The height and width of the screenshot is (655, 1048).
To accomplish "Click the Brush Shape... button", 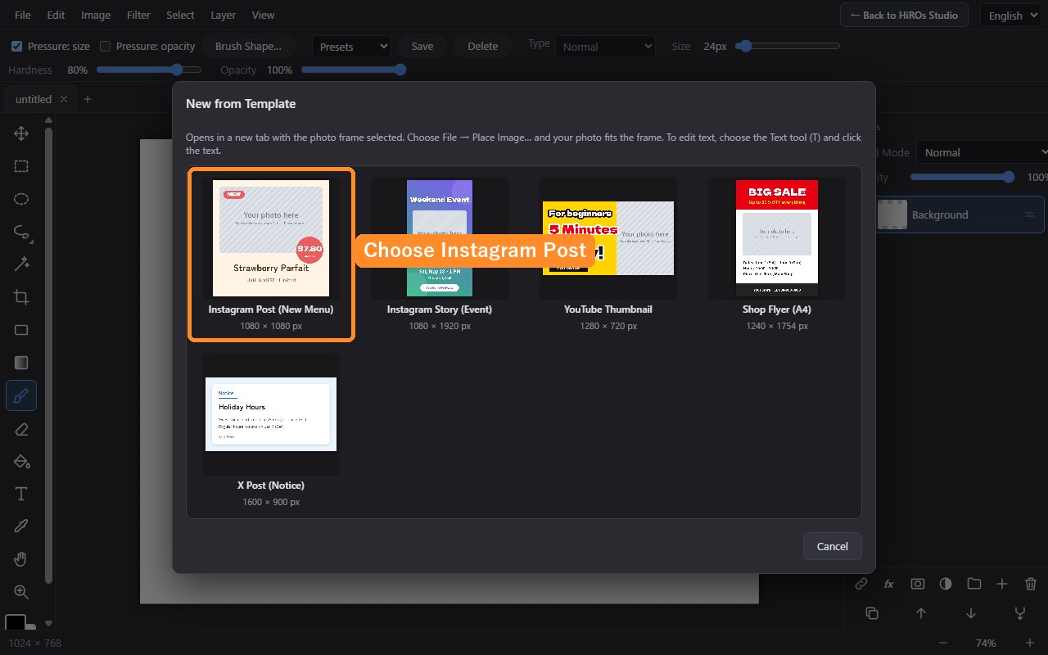I will (x=248, y=46).
